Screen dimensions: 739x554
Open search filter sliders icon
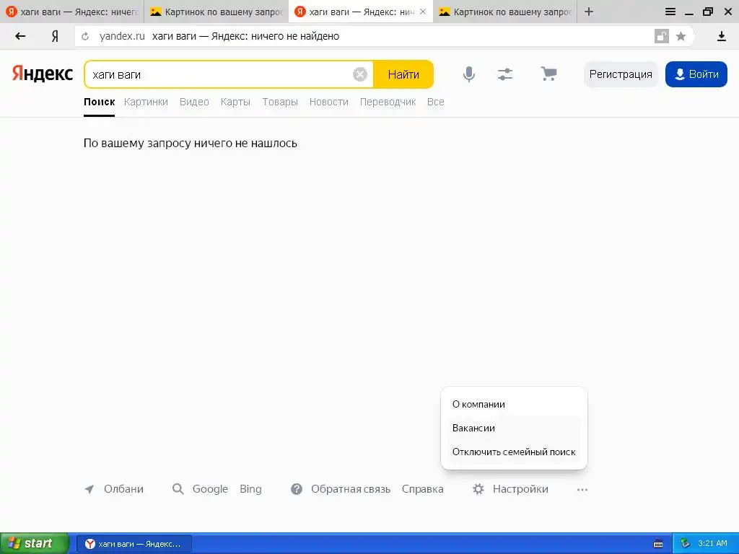point(504,74)
